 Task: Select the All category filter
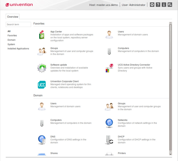(9, 31)
